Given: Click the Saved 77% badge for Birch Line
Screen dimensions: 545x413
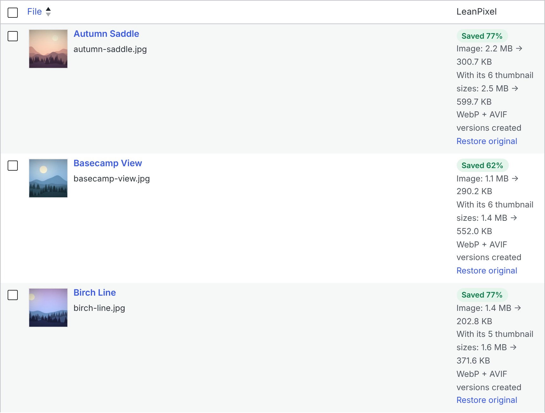Looking at the screenshot, I should click(482, 295).
